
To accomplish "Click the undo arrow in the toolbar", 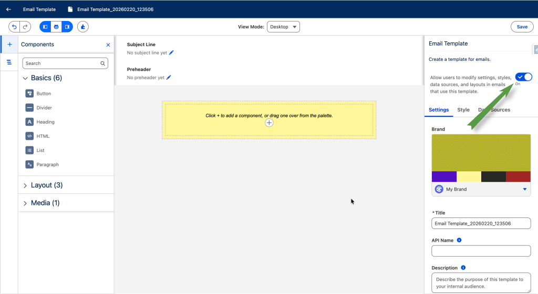I will pyautogui.click(x=14, y=27).
